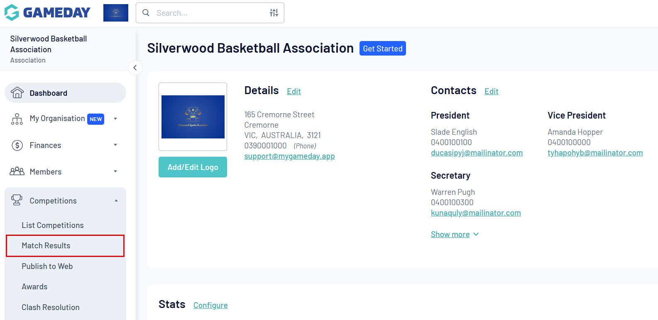Screen dimensions: 658x320
Task: Select the Finances menu label
Action: pyautogui.click(x=45, y=145)
